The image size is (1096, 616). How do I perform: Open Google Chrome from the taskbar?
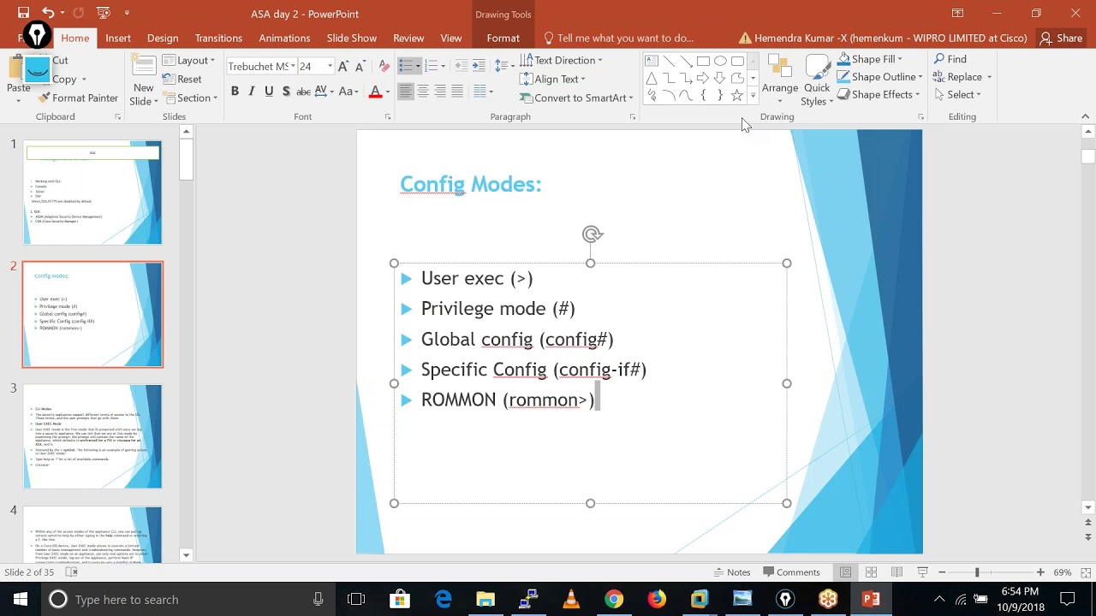coord(614,599)
